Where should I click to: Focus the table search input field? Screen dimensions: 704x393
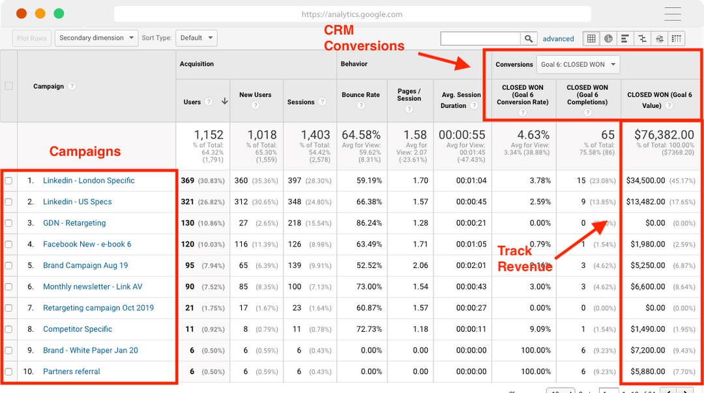480,38
